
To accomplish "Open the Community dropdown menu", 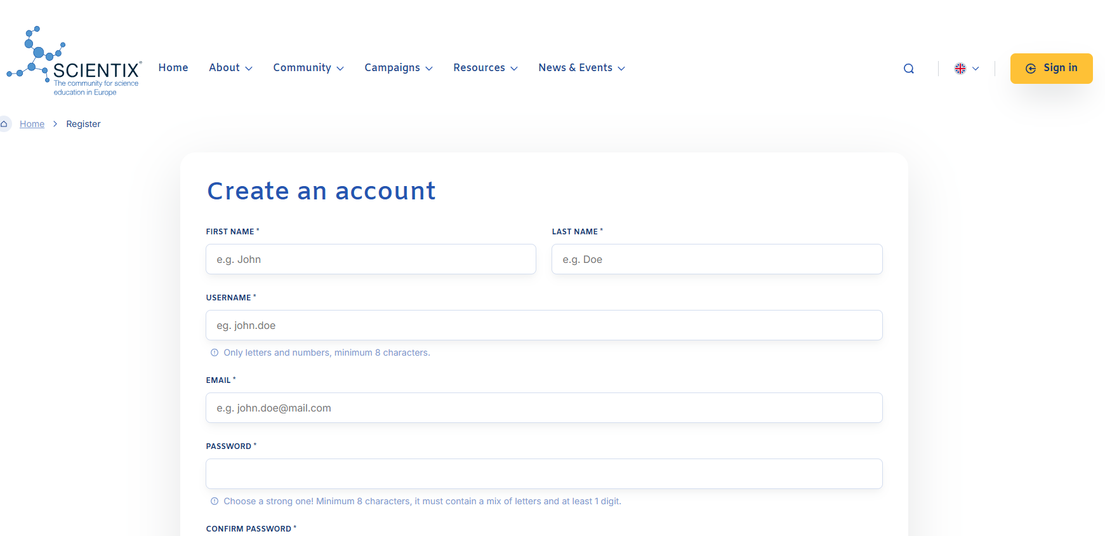I will click(x=308, y=68).
